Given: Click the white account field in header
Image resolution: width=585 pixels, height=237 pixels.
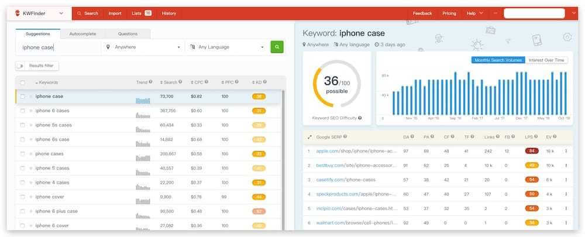Looking at the screenshot, I should [x=534, y=13].
